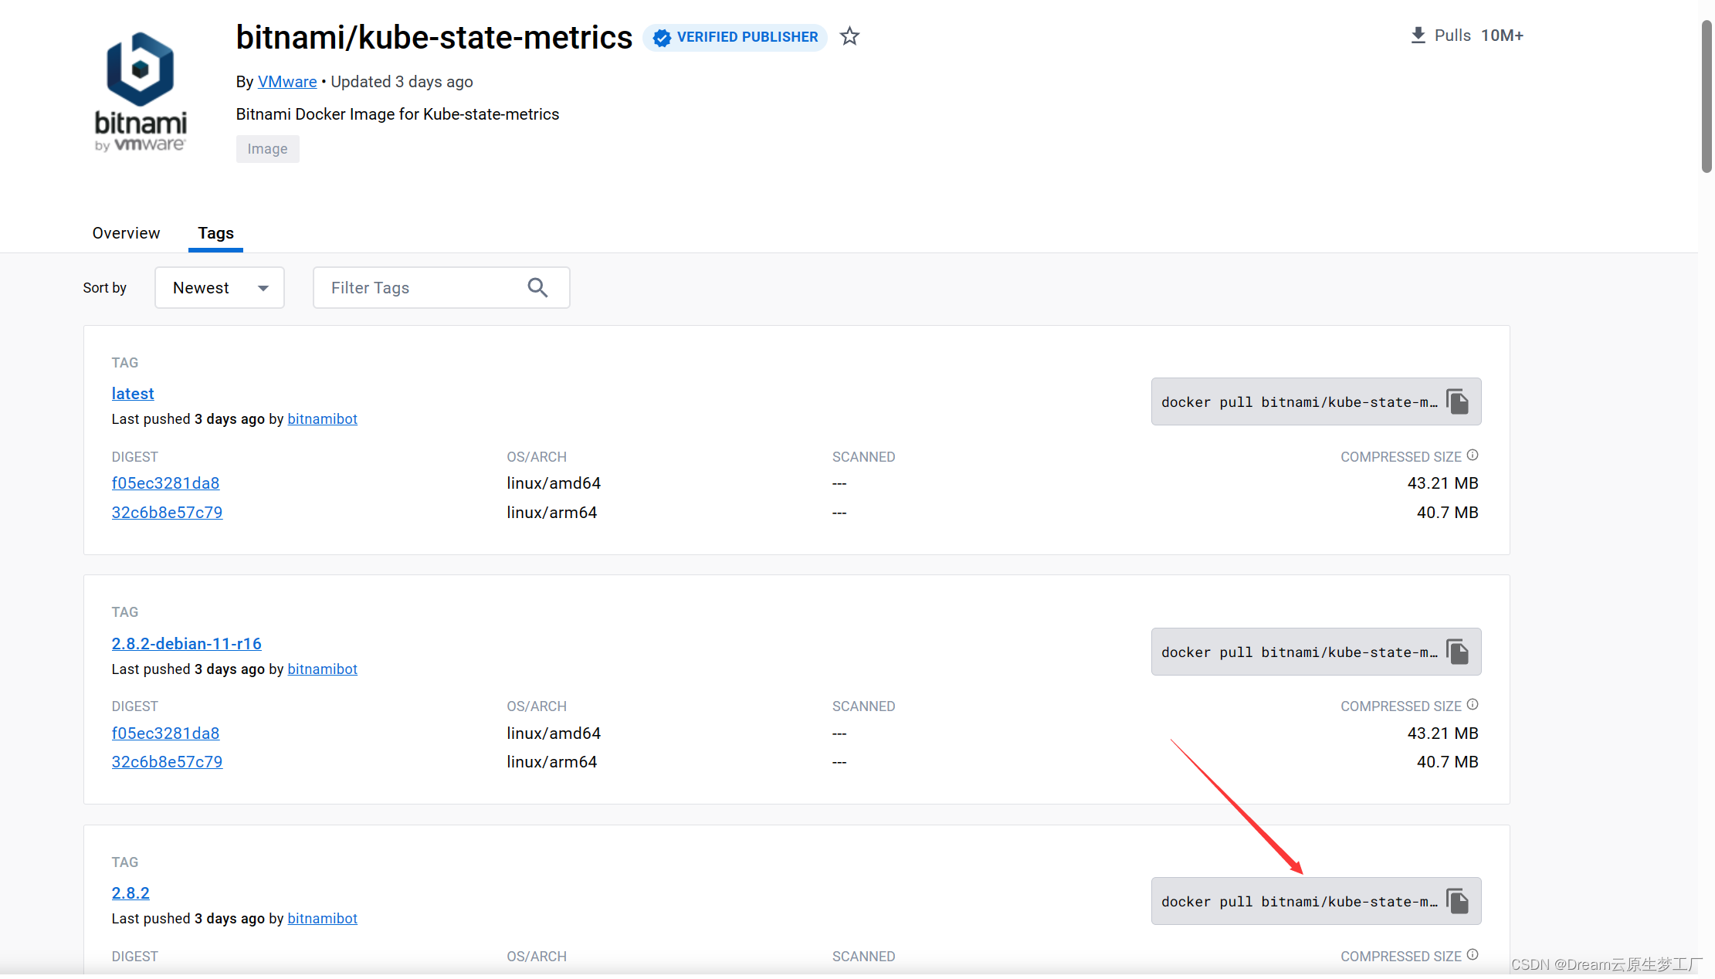Select the Tags tab
1715x979 pixels.
pos(215,233)
